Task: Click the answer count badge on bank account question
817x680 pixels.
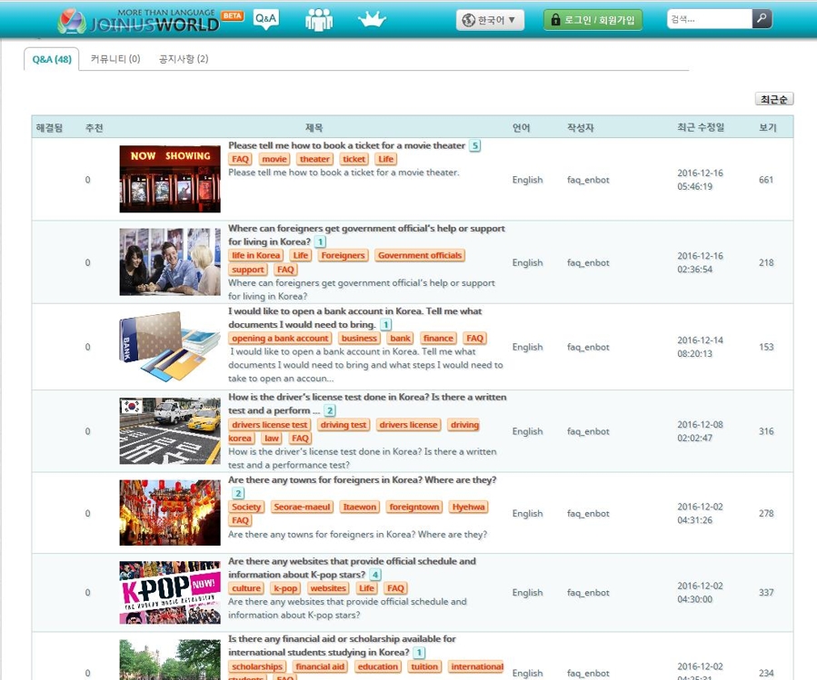Action: [386, 324]
